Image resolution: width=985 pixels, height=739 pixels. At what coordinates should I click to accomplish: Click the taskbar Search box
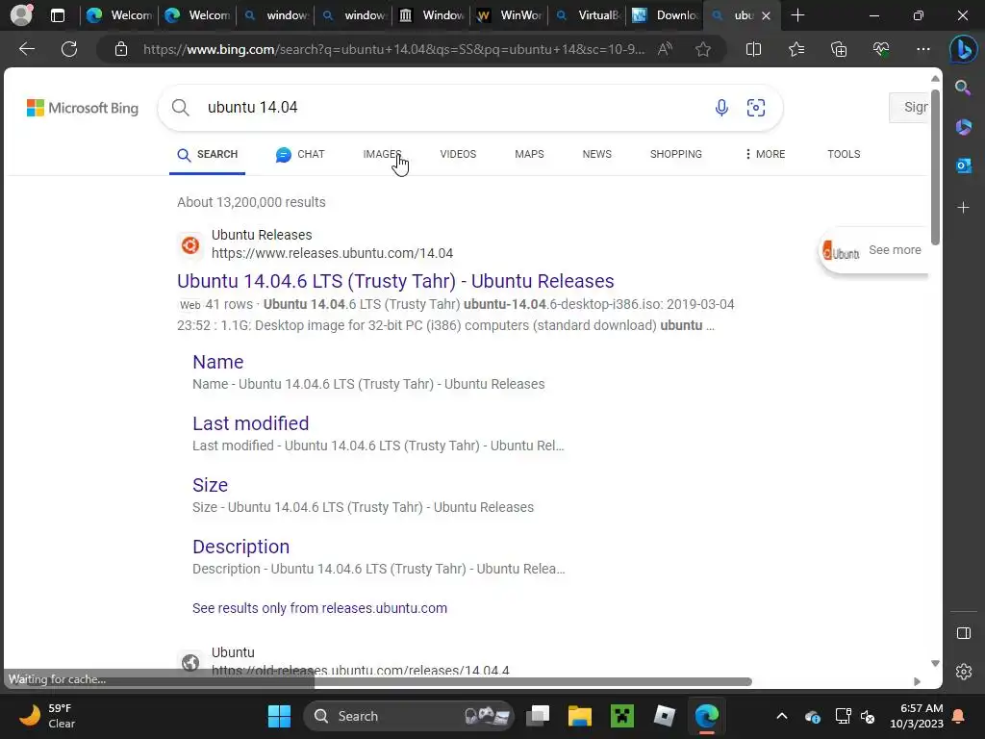point(408,716)
